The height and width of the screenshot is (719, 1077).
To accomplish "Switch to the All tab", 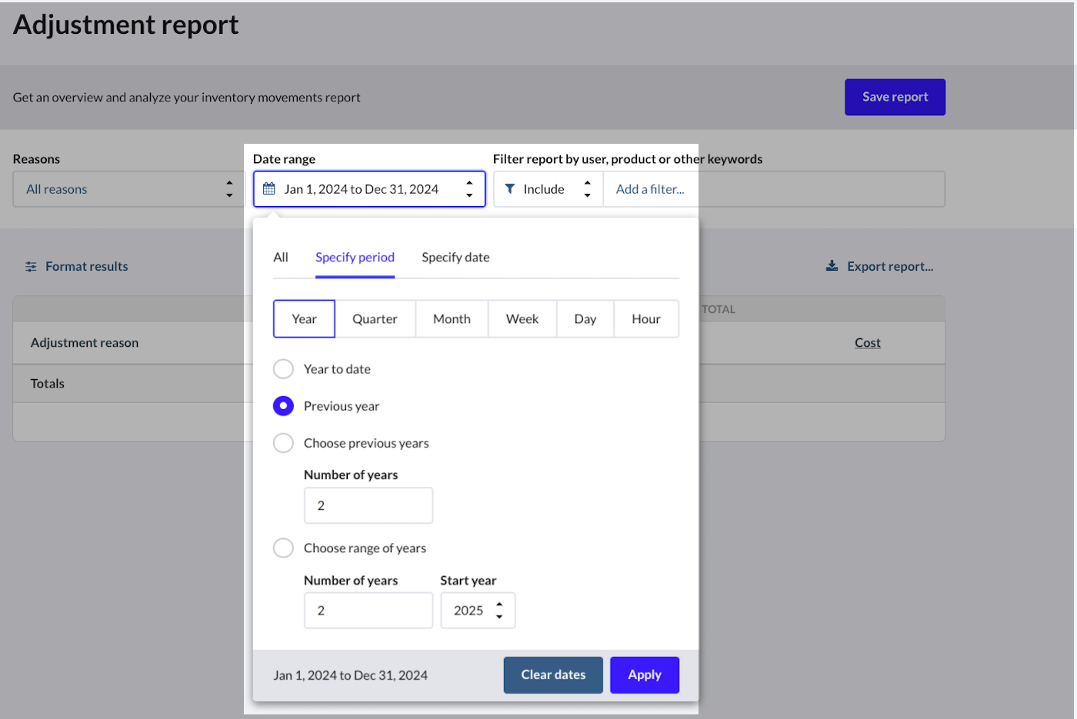I will 281,258.
